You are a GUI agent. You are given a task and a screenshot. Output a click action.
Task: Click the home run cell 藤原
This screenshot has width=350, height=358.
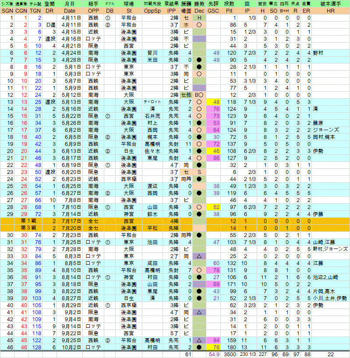331,123
